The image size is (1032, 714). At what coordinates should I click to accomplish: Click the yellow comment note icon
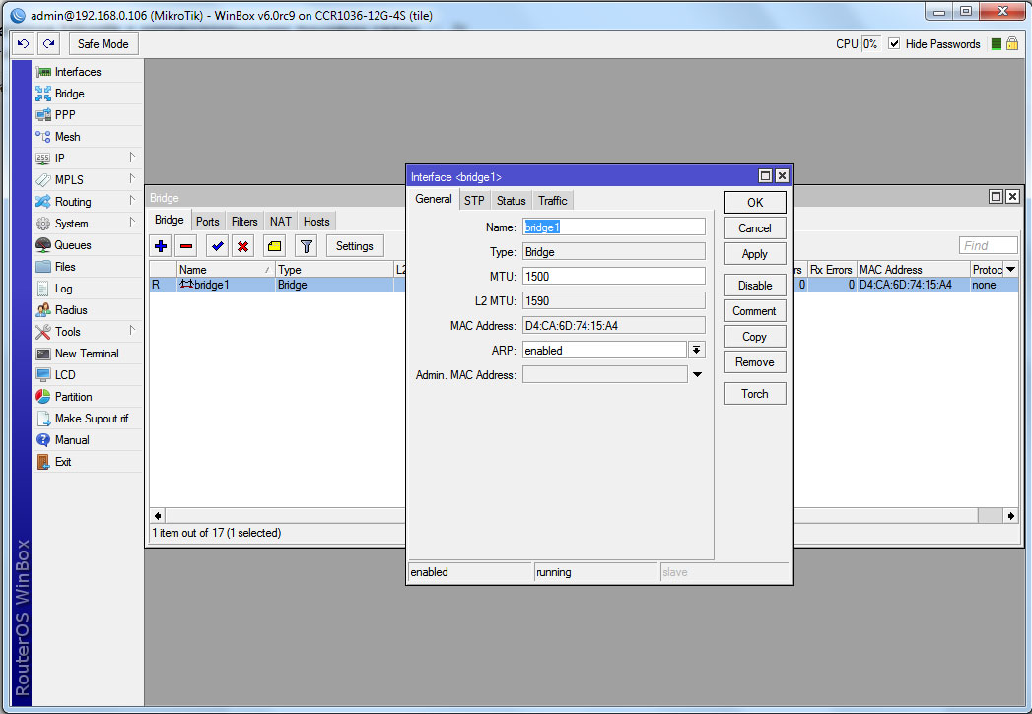[x=275, y=246]
